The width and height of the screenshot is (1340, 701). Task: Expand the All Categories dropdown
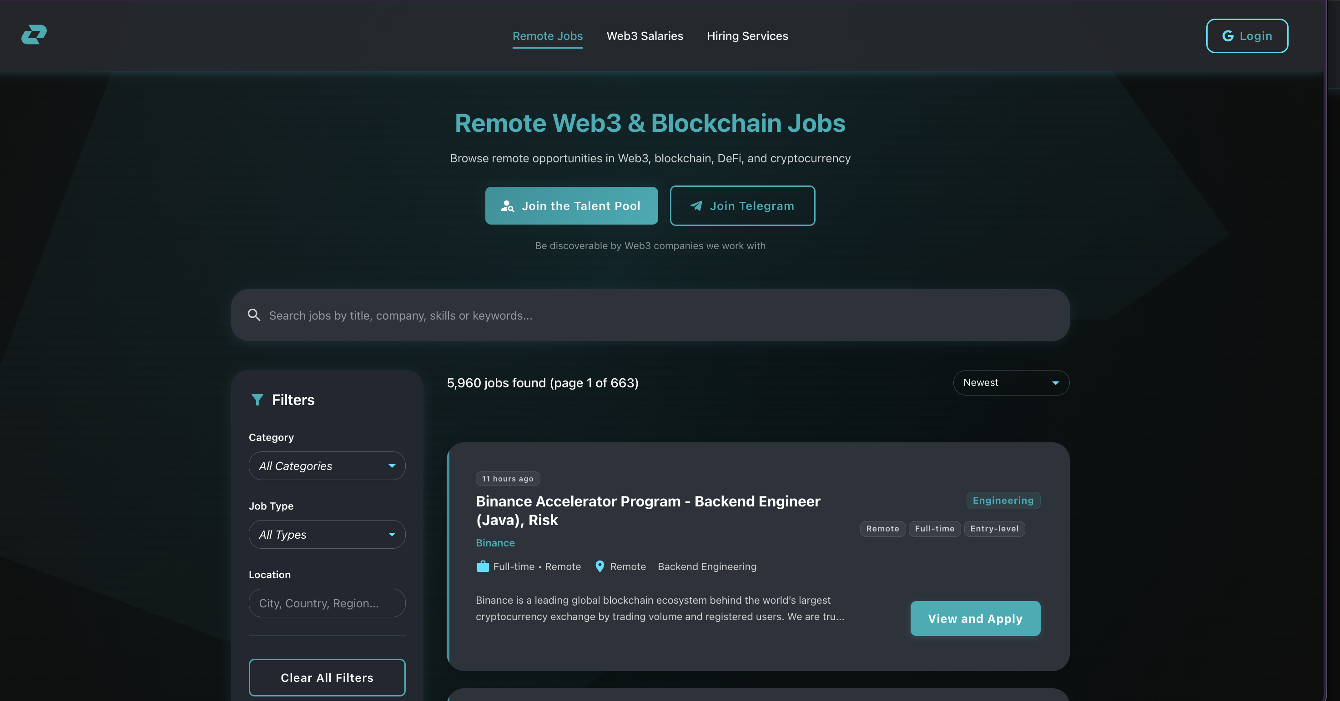click(x=327, y=466)
